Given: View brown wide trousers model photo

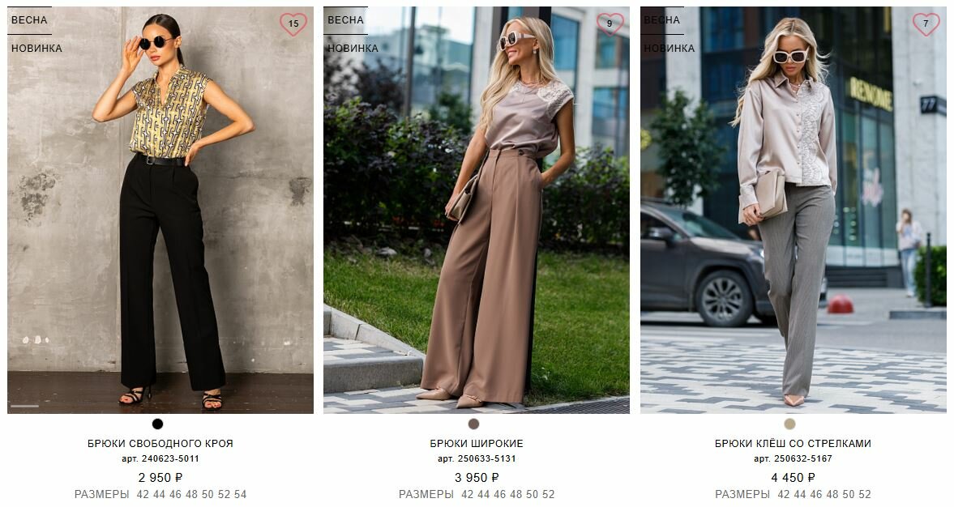Looking at the screenshot, I should pyautogui.click(x=477, y=210).
